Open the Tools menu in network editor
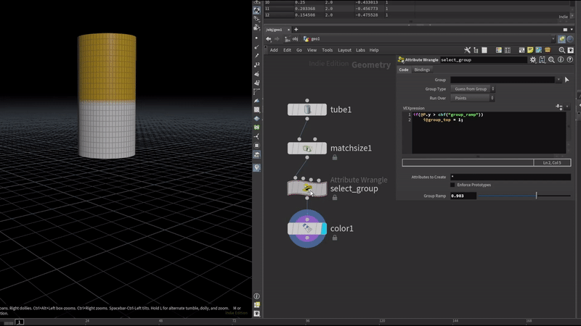Viewport: 581px width, 326px height. tap(328, 50)
